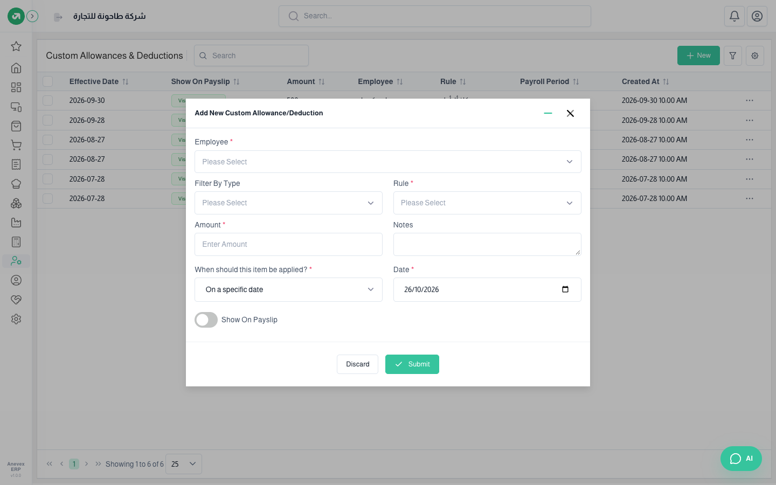Focus the top global Search box
The height and width of the screenshot is (485, 776).
pos(435,16)
